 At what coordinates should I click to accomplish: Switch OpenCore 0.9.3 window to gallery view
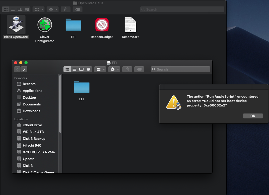pos(27,9)
